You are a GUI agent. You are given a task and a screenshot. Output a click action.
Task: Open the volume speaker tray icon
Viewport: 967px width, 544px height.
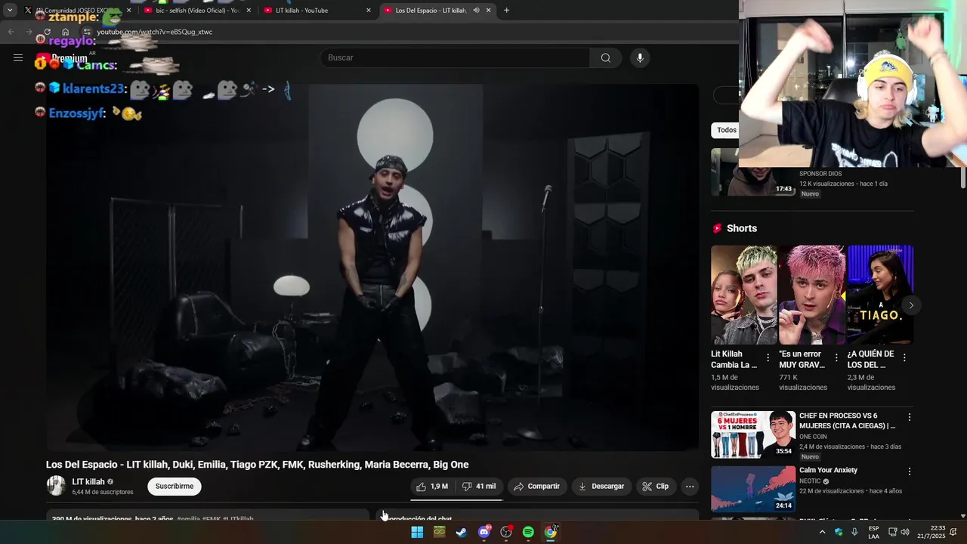[x=905, y=532]
